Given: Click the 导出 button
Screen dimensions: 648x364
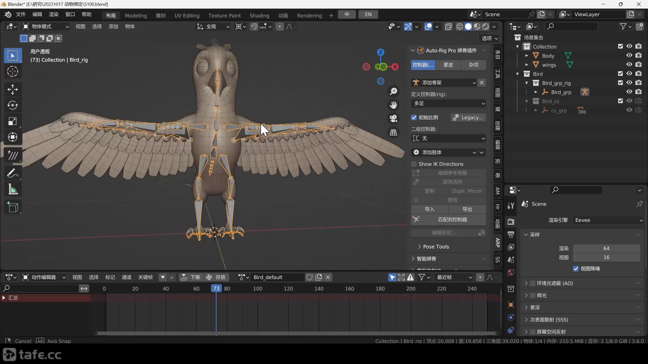Looking at the screenshot, I should 467,209.
